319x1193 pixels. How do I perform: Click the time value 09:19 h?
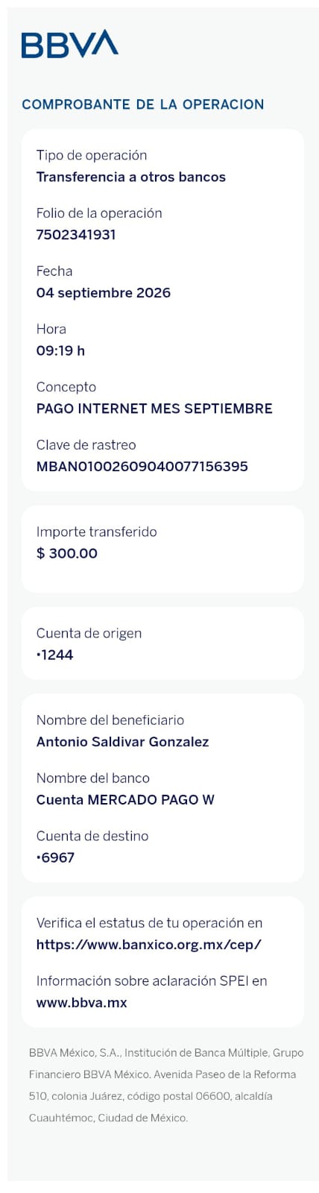[60, 350]
